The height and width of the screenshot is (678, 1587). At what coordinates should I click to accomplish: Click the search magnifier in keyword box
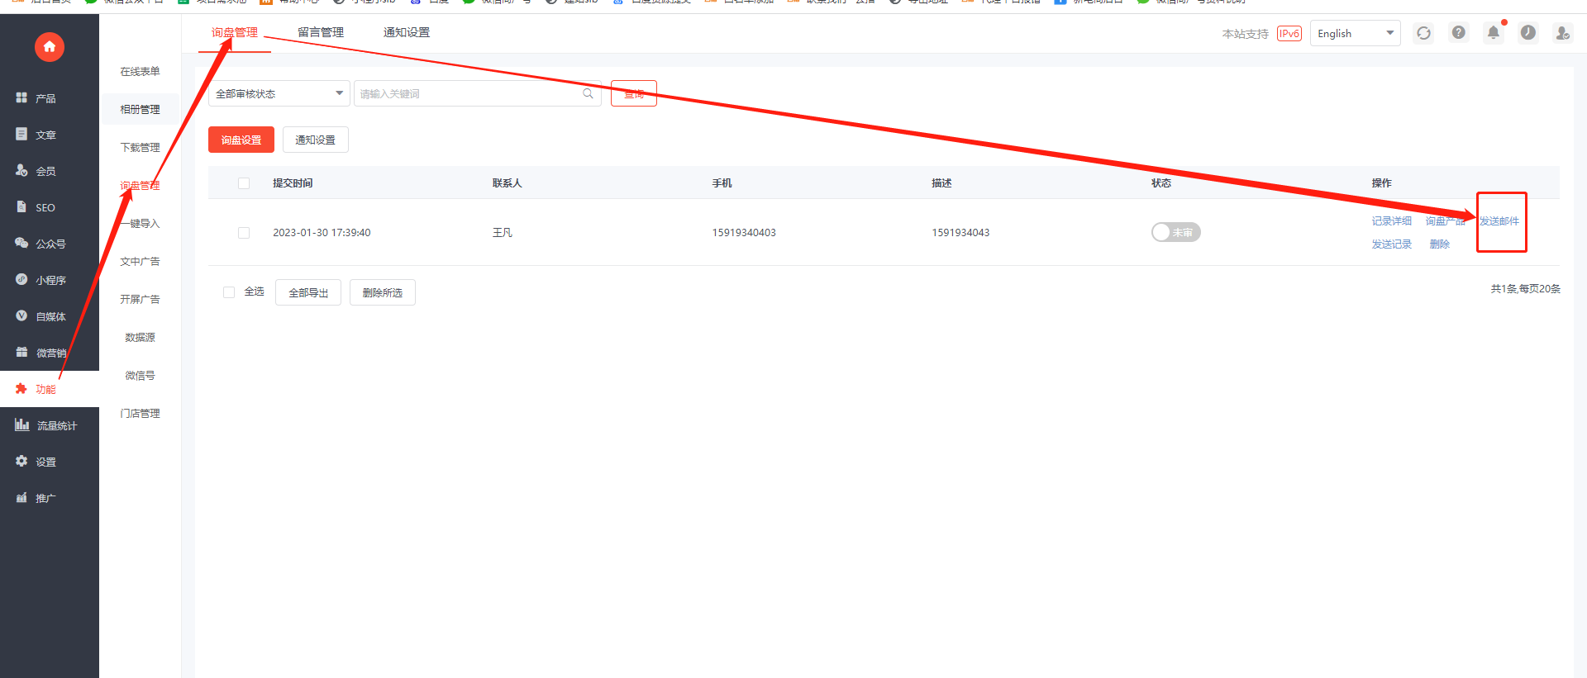point(588,93)
